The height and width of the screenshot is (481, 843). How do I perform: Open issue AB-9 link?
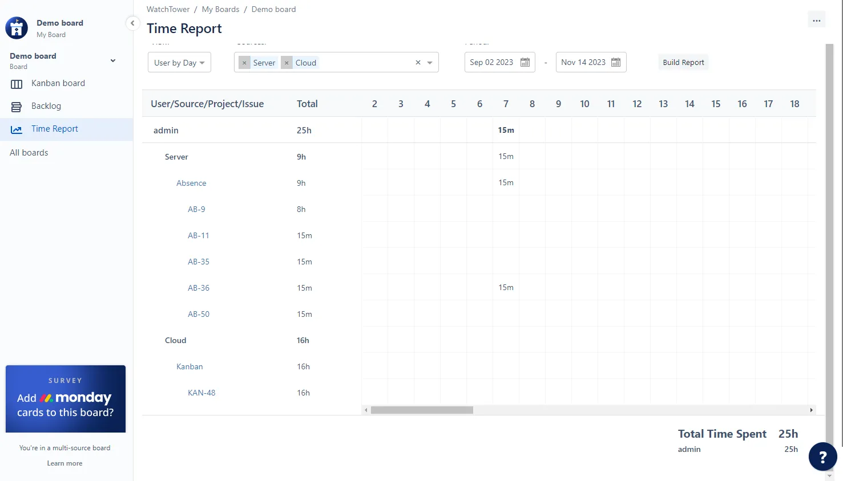click(196, 209)
